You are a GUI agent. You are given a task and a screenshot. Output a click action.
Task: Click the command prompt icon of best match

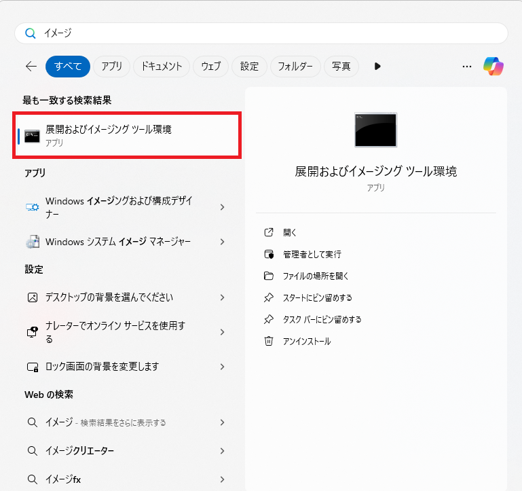[32, 136]
